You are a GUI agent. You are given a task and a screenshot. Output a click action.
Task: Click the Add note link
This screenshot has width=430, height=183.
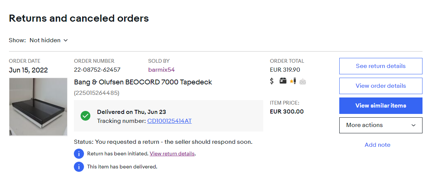tap(377, 145)
